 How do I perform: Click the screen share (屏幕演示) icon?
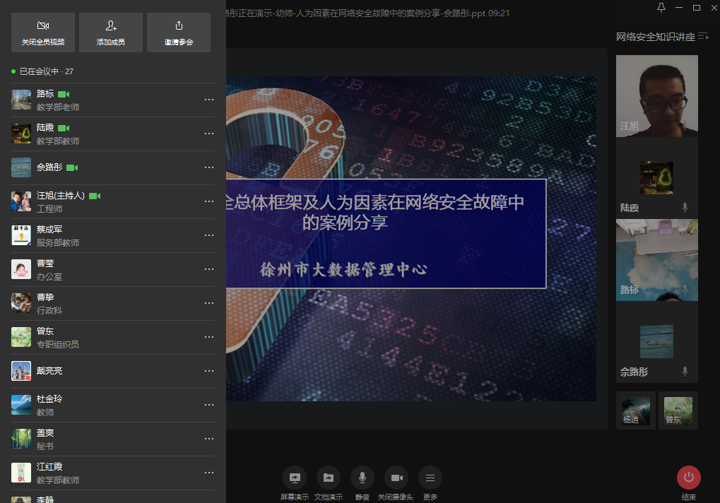point(295,478)
